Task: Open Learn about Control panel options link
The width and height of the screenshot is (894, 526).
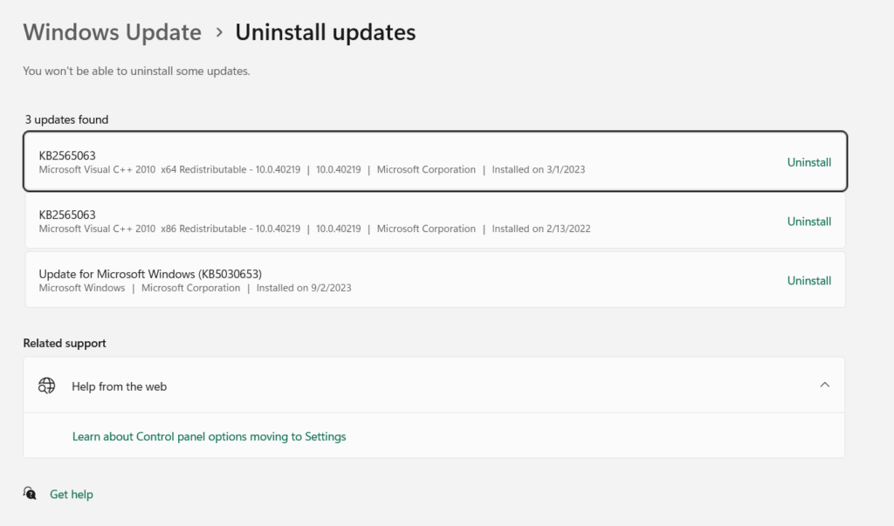Action: click(x=209, y=436)
